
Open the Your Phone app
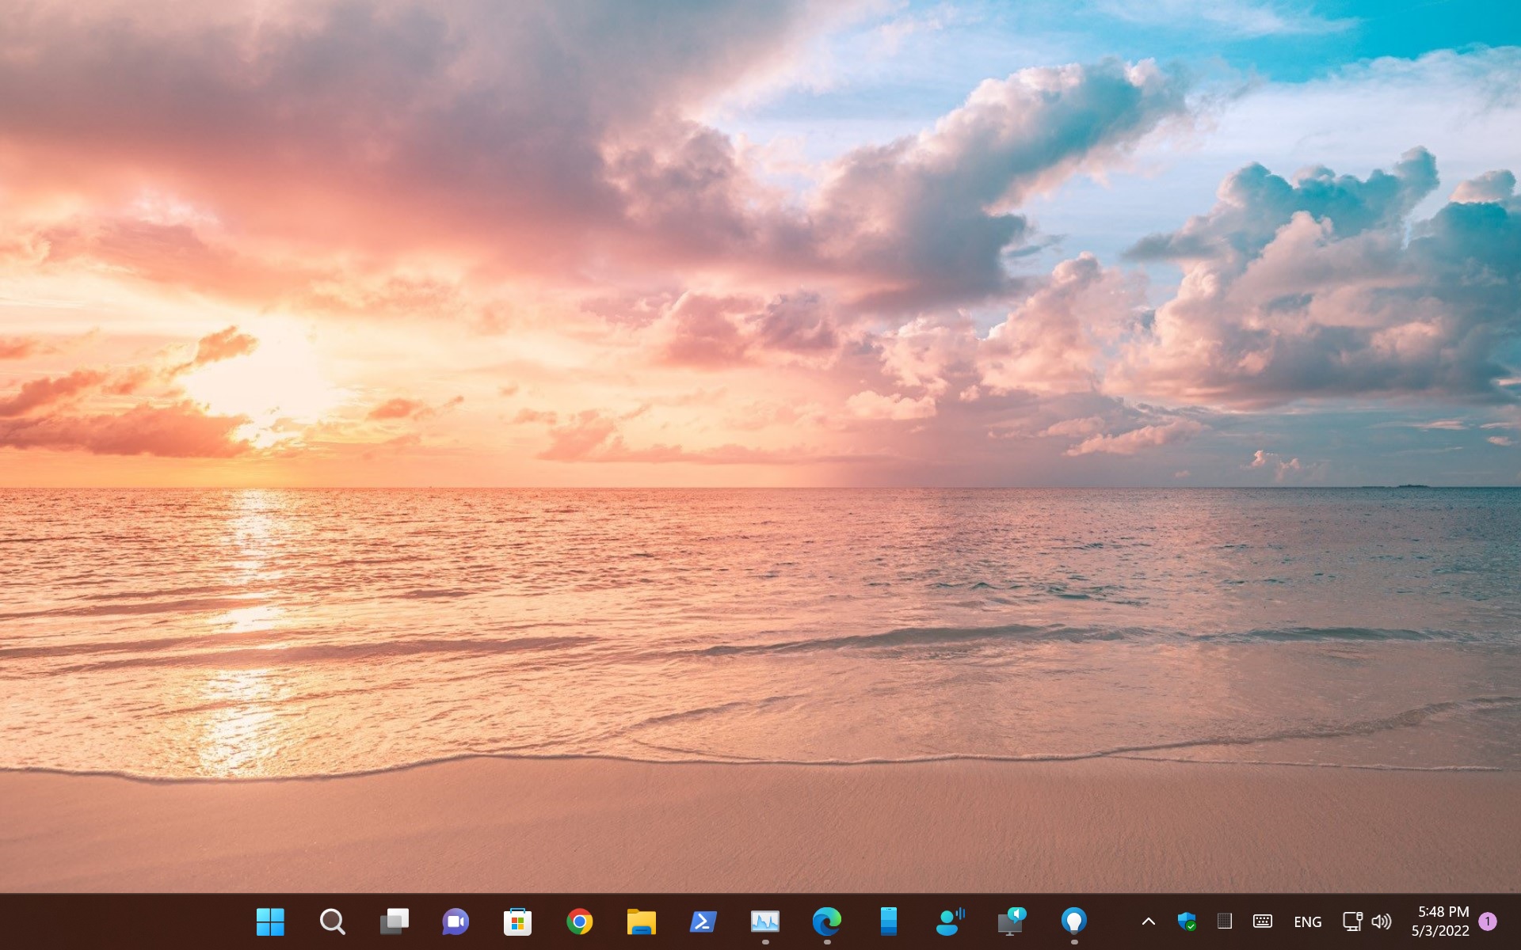point(886,921)
